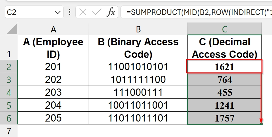This screenshot has height=137, width=272.
Task: Select row 6 header
Action: [x=9, y=118]
